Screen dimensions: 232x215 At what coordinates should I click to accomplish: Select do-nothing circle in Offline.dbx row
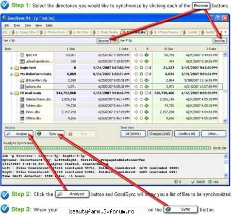tap(141, 118)
